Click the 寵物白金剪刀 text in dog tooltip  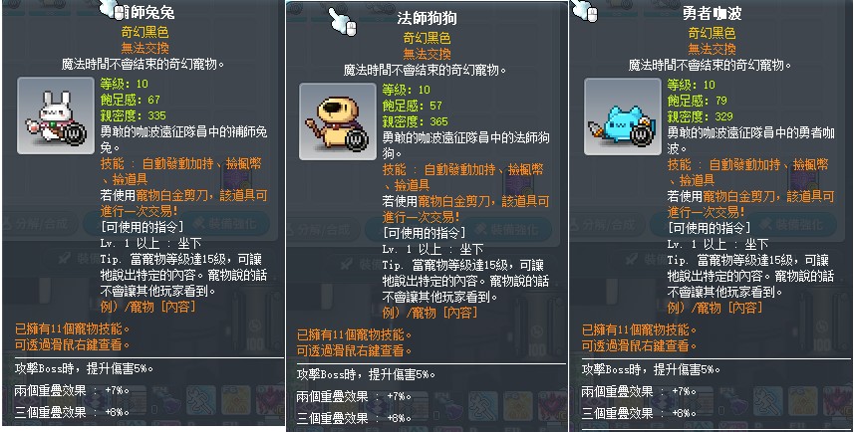453,201
